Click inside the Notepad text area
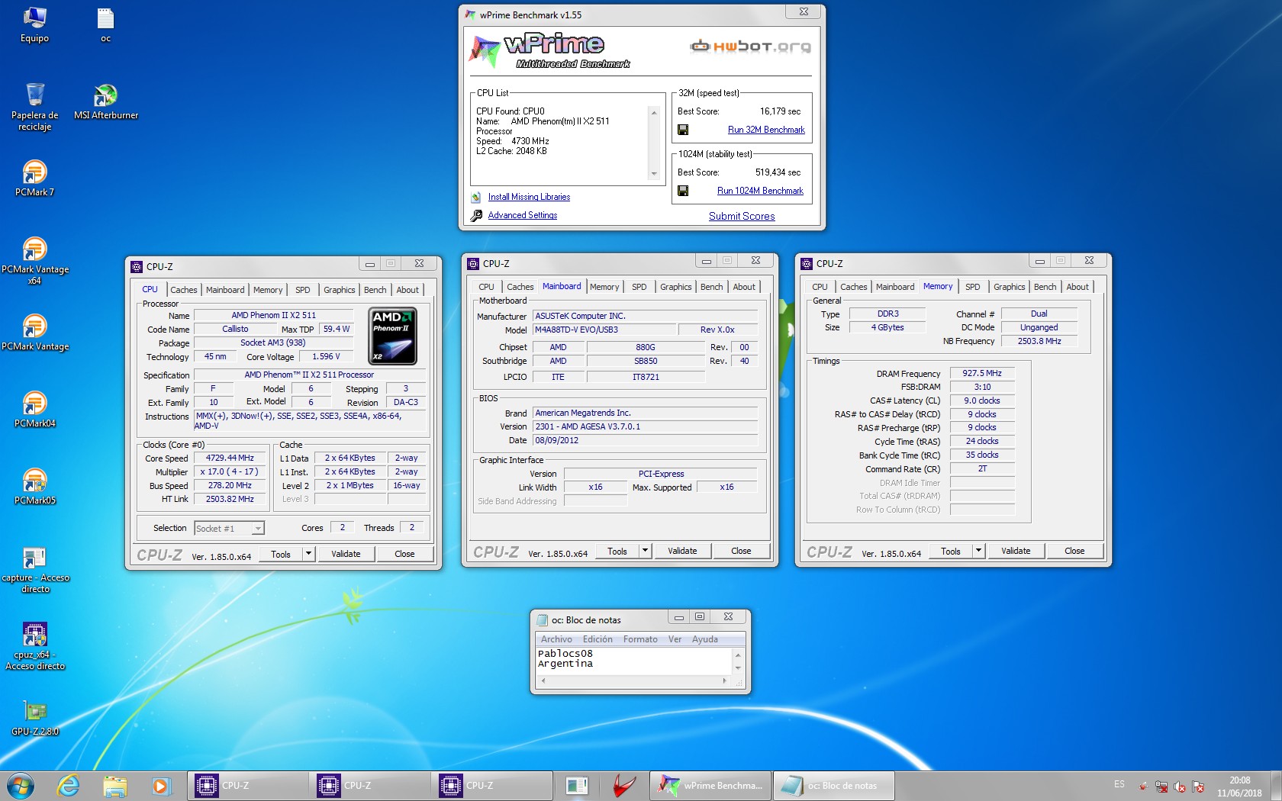 (x=634, y=661)
